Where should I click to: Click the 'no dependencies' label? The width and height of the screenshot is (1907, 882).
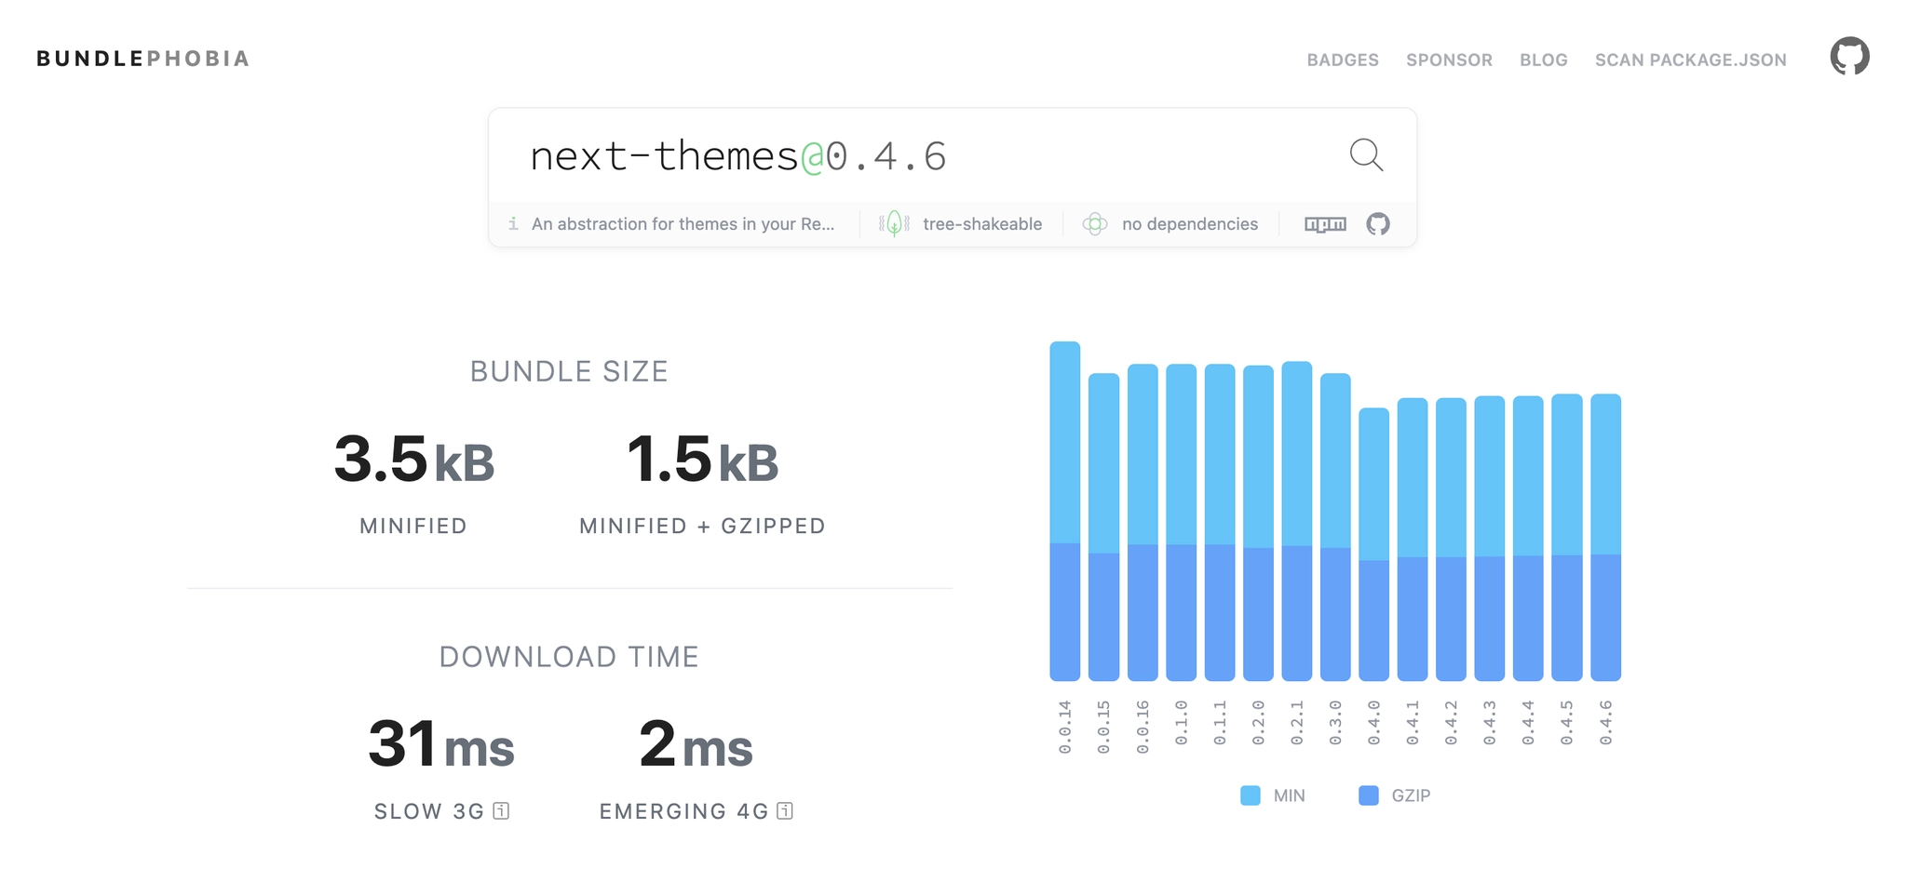click(1190, 224)
